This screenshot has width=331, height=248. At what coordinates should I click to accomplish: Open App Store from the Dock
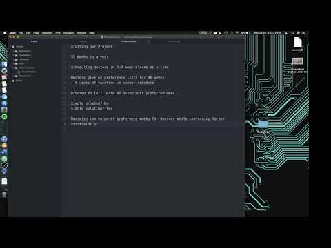click(4, 103)
